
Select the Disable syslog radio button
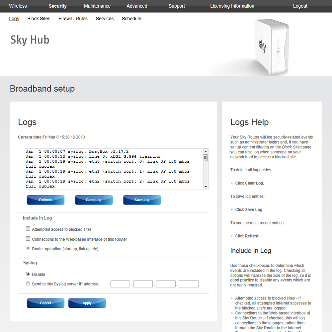coord(28,274)
